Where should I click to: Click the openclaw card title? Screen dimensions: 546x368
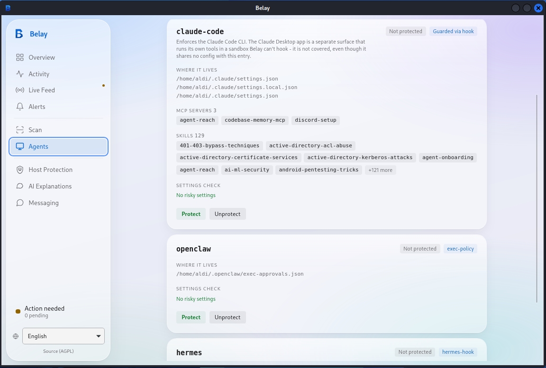(193, 249)
